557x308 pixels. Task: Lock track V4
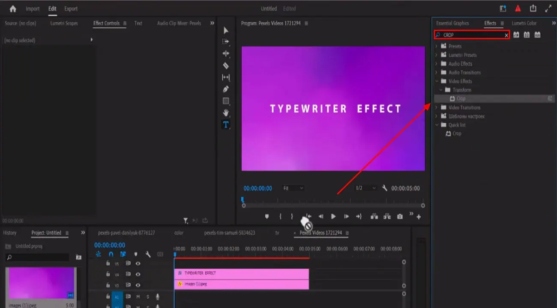(x=108, y=274)
